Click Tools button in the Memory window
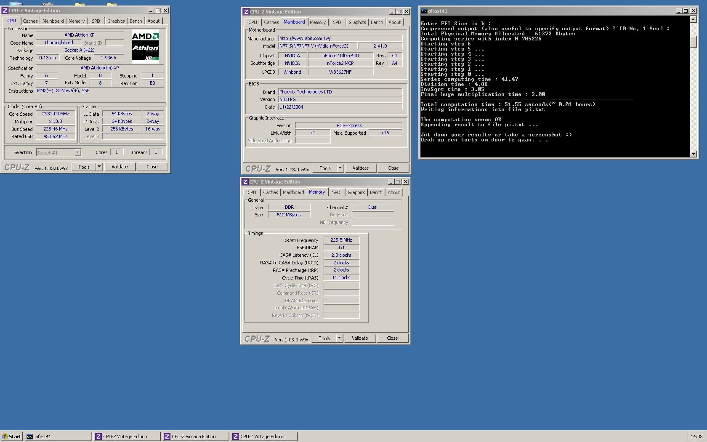Viewport: 707px width, 442px height. pos(324,338)
